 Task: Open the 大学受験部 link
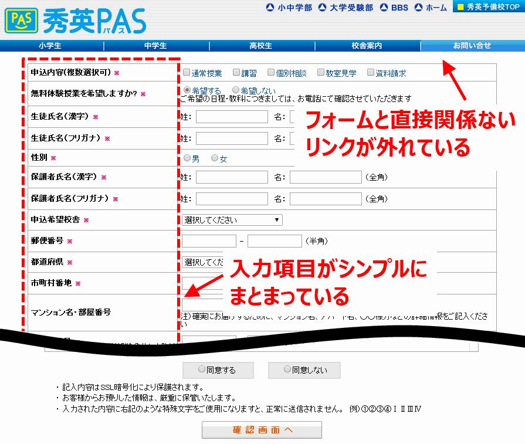[346, 8]
